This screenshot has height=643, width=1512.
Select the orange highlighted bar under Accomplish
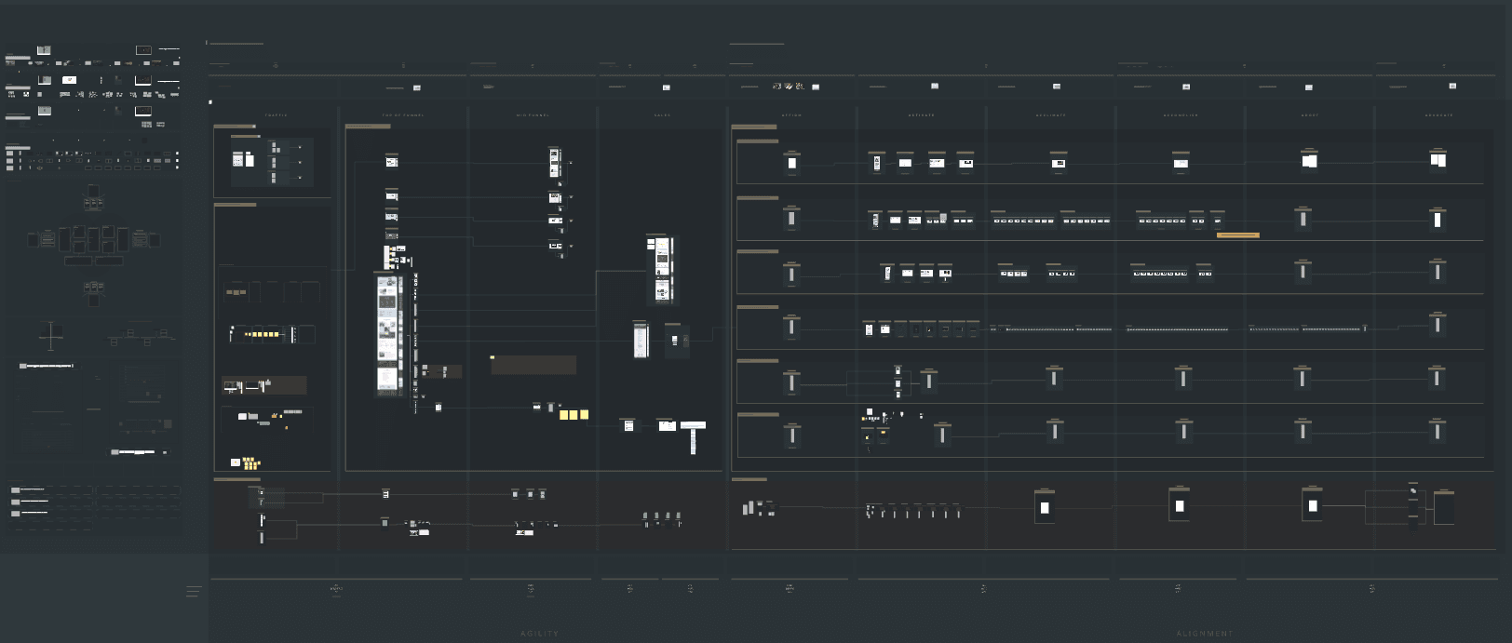click(1238, 235)
